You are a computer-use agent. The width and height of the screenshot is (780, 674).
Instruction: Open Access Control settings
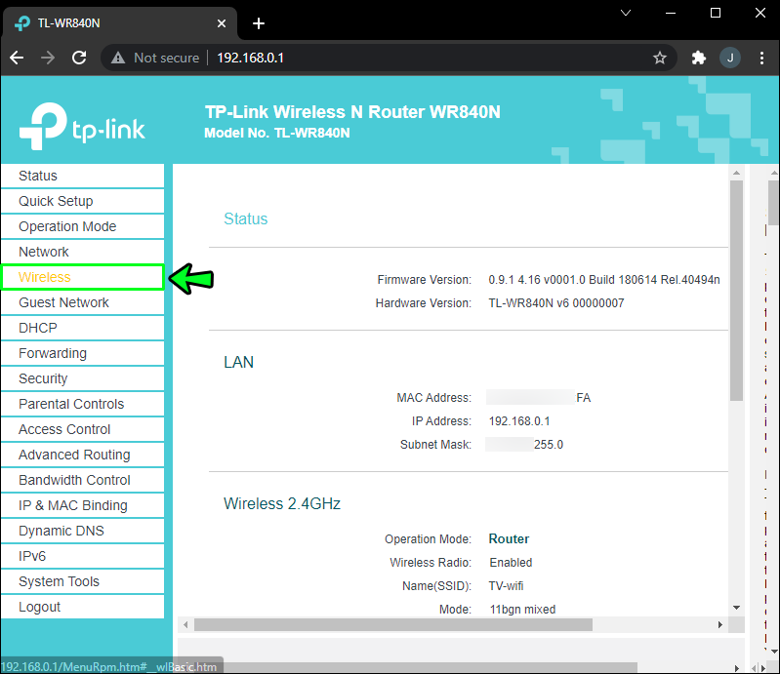(x=83, y=429)
